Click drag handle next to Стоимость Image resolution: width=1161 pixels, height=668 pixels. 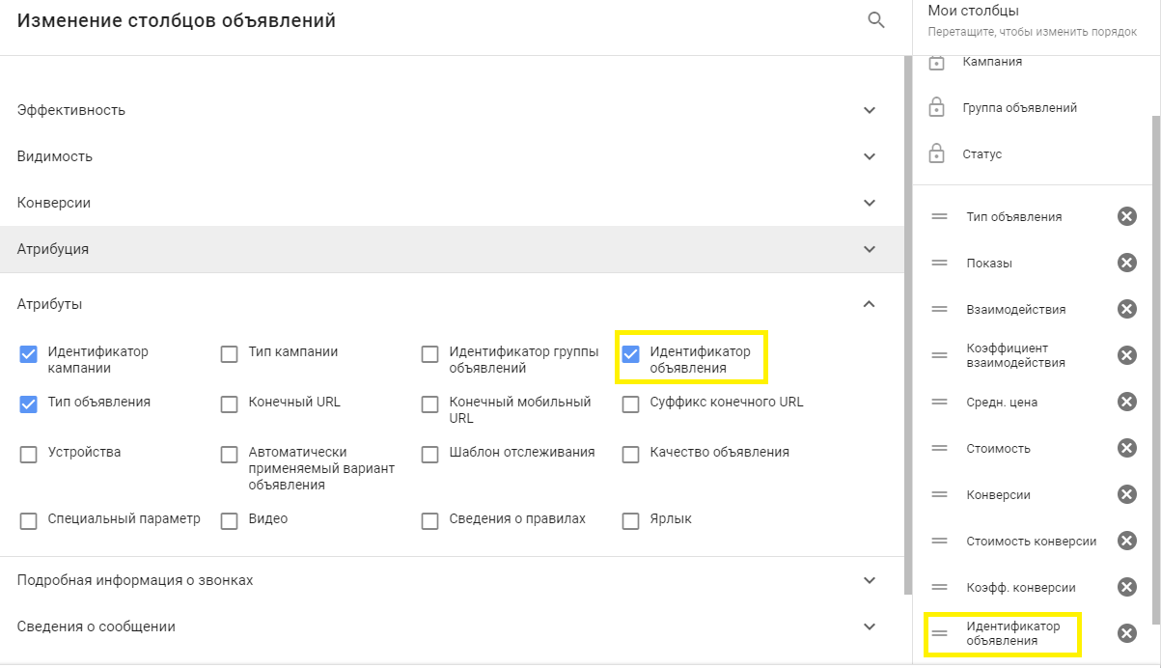coord(939,448)
